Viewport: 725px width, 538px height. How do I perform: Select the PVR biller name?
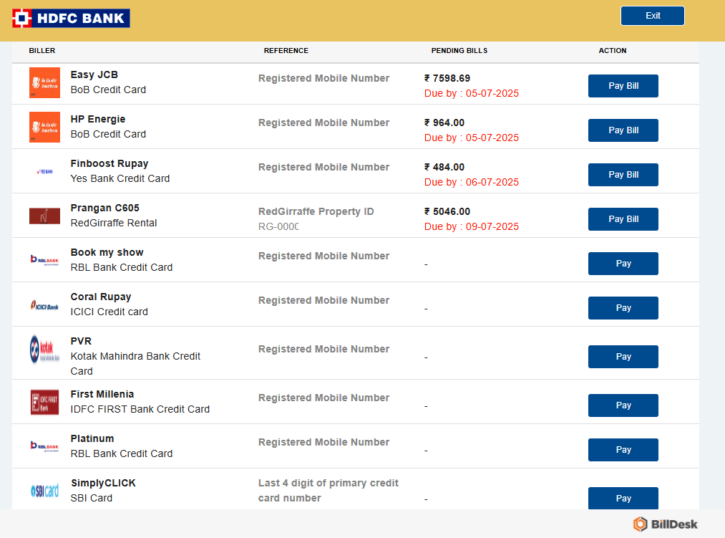(81, 341)
